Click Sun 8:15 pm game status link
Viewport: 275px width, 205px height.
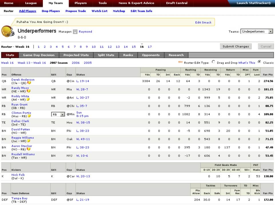(82, 114)
